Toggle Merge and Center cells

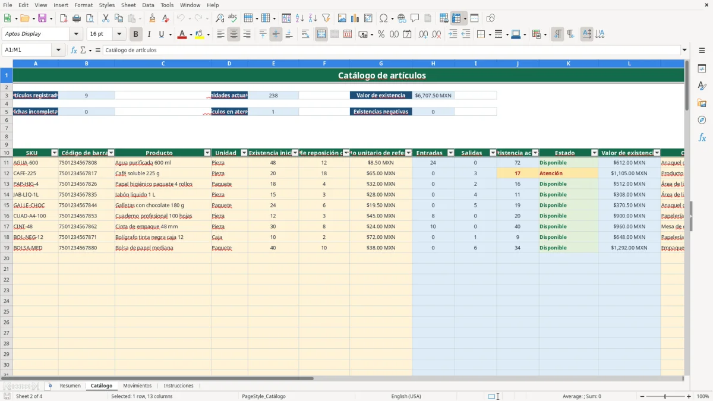[321, 34]
